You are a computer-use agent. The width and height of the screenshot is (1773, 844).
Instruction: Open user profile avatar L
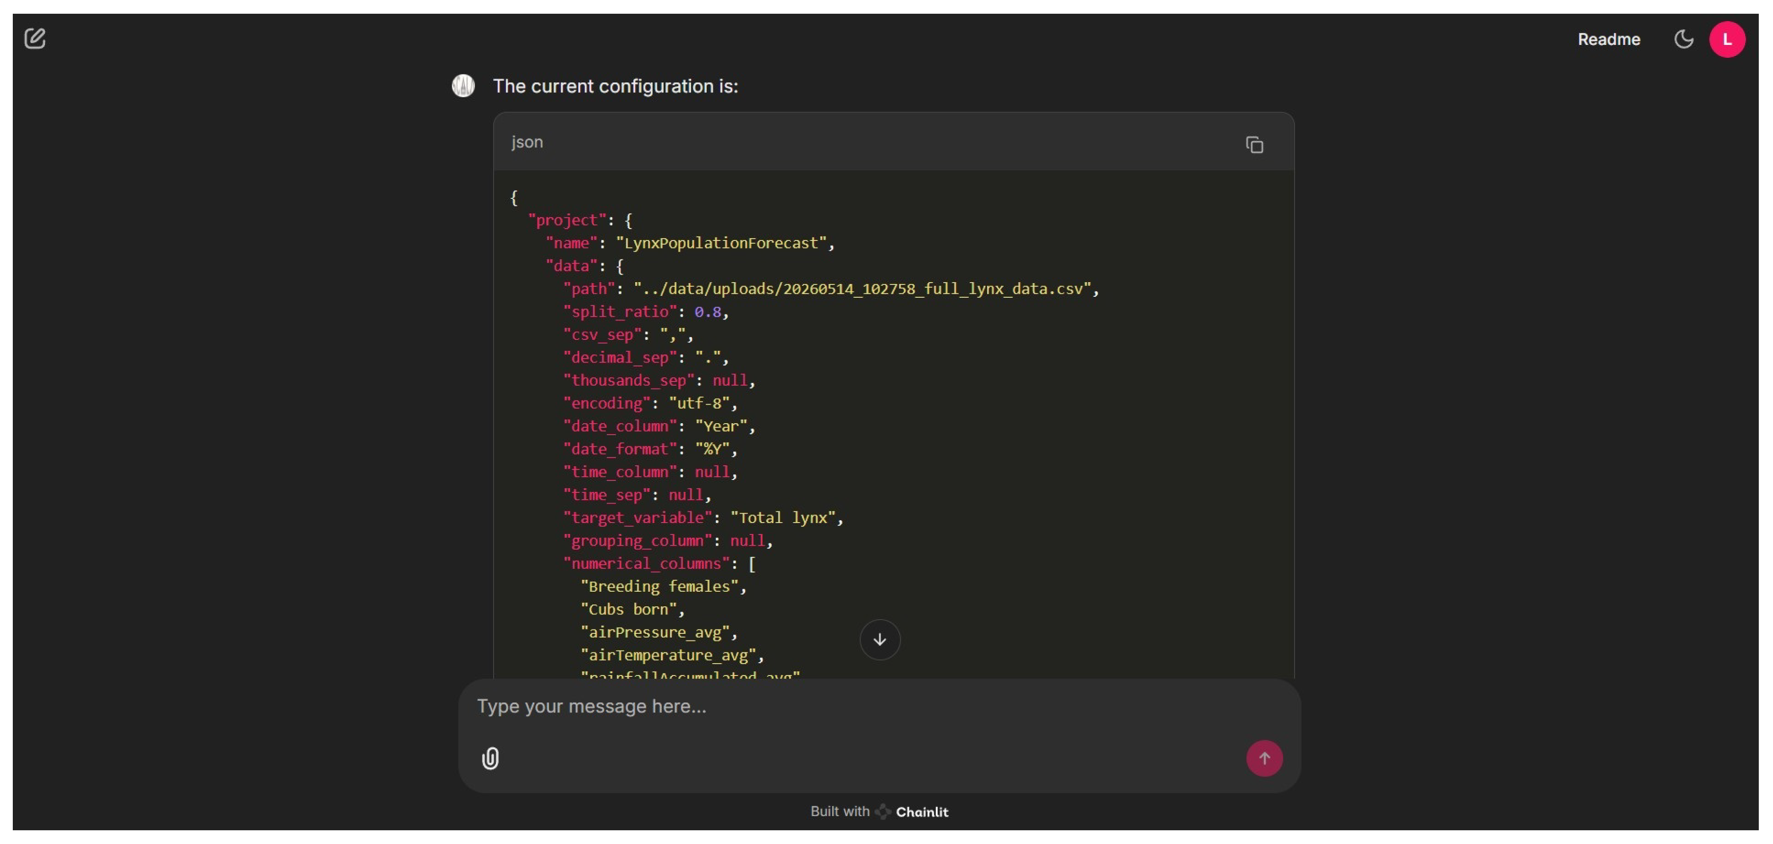coord(1727,39)
